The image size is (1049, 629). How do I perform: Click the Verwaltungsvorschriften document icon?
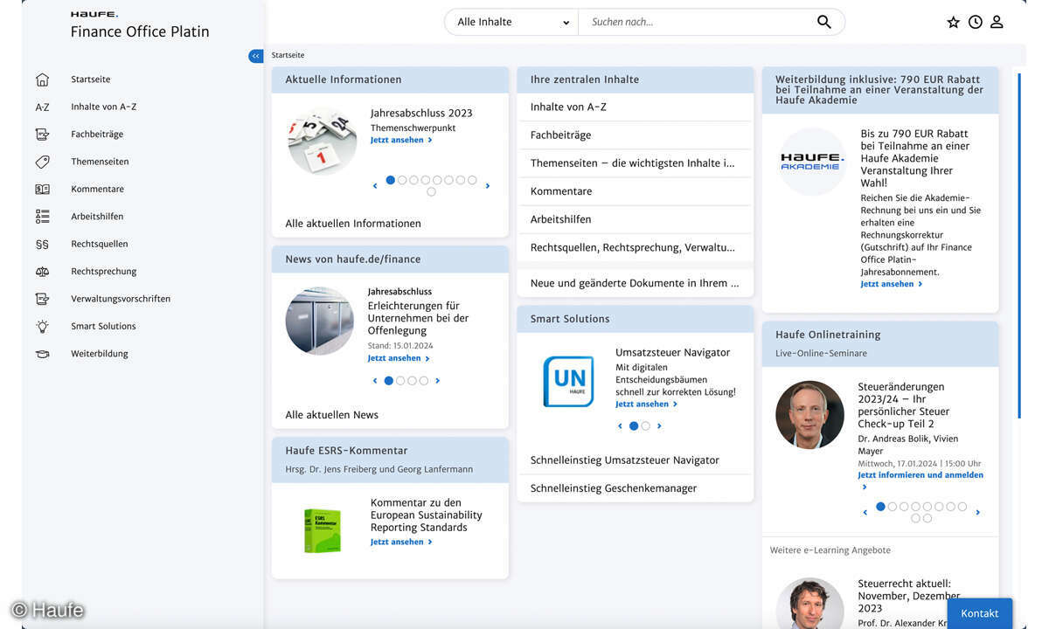coord(42,299)
